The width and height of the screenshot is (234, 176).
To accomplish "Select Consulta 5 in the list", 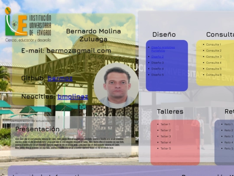I will tap(214, 69).
